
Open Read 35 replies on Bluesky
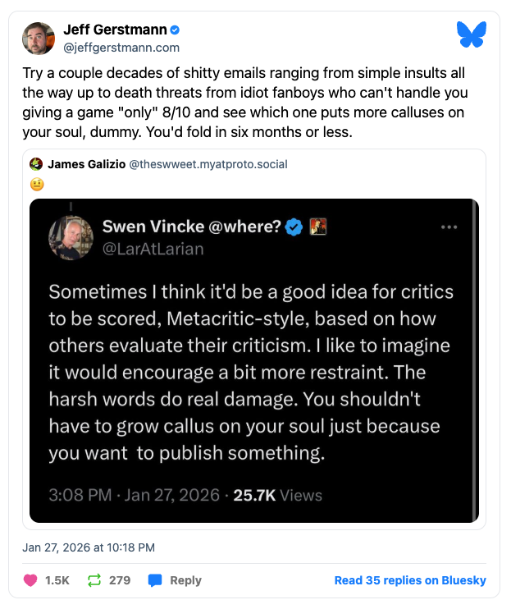(x=410, y=580)
